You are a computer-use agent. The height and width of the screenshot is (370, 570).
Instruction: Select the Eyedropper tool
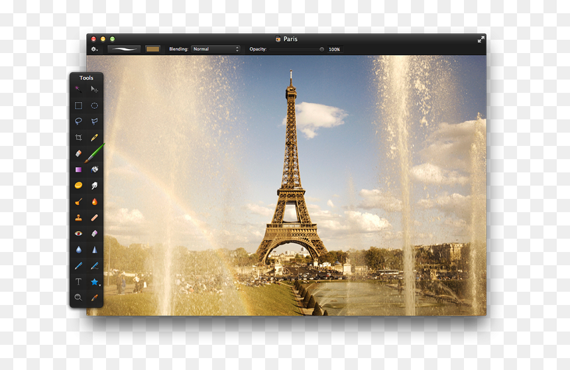94,298
